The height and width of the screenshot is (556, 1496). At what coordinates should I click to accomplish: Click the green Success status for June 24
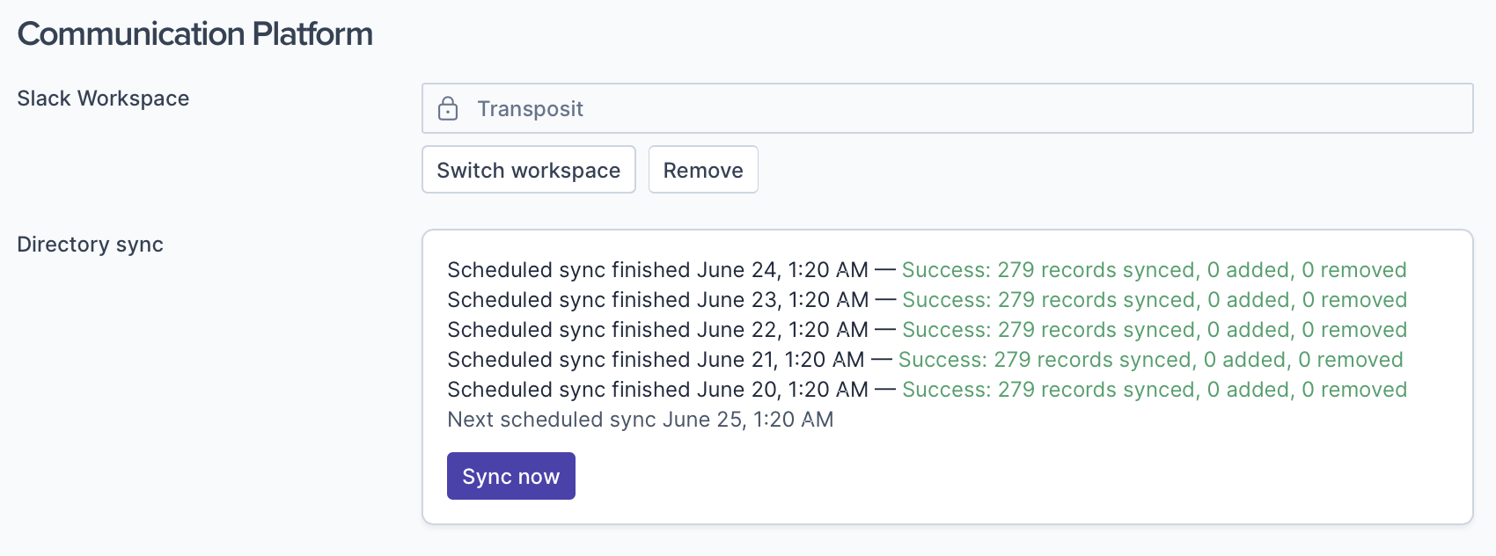[x=1154, y=270]
